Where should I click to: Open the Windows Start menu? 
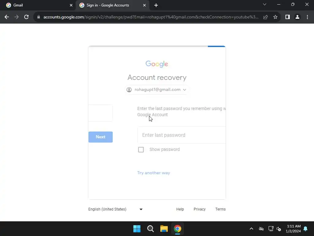137,229
